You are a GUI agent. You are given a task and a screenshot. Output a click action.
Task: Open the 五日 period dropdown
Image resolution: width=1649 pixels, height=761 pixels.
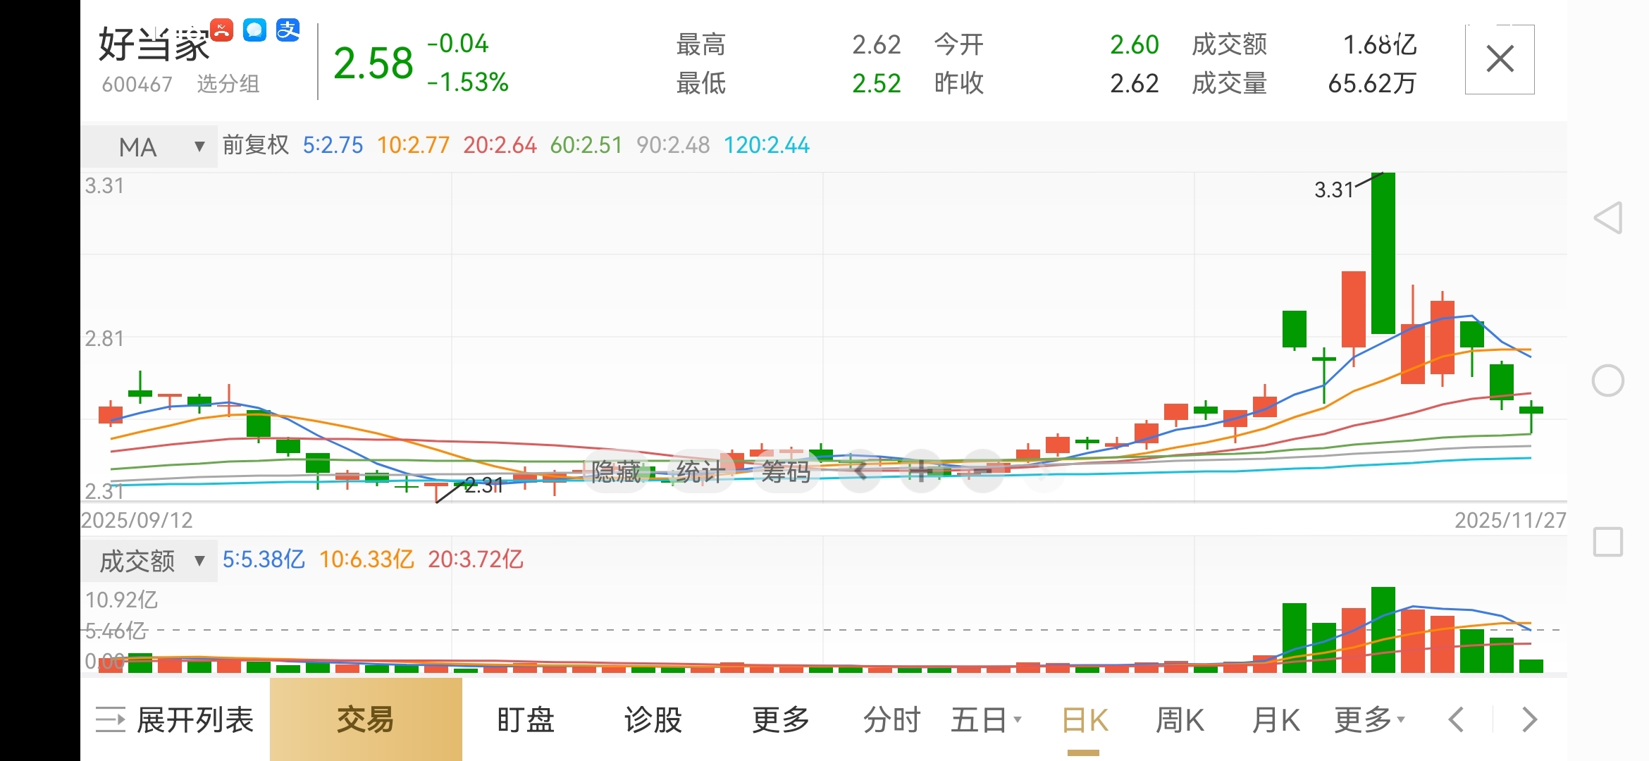click(985, 720)
